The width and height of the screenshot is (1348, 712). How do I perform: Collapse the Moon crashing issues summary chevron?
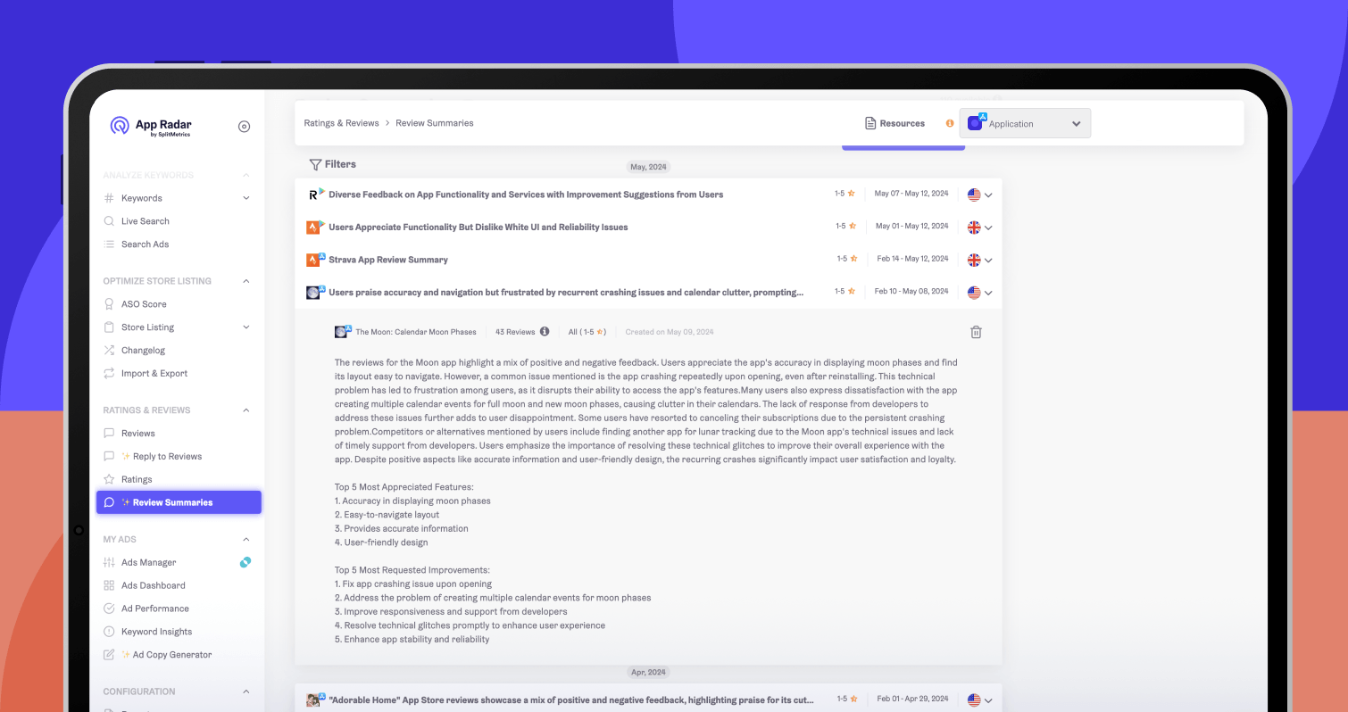[x=988, y=294]
